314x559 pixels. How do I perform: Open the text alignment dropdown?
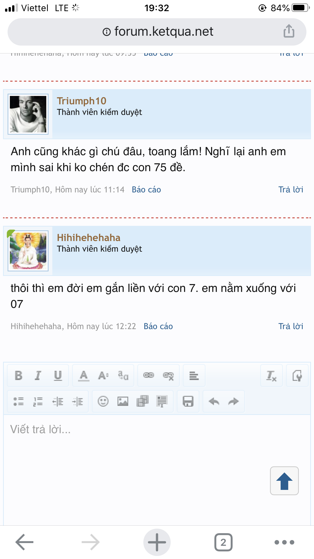point(194,376)
